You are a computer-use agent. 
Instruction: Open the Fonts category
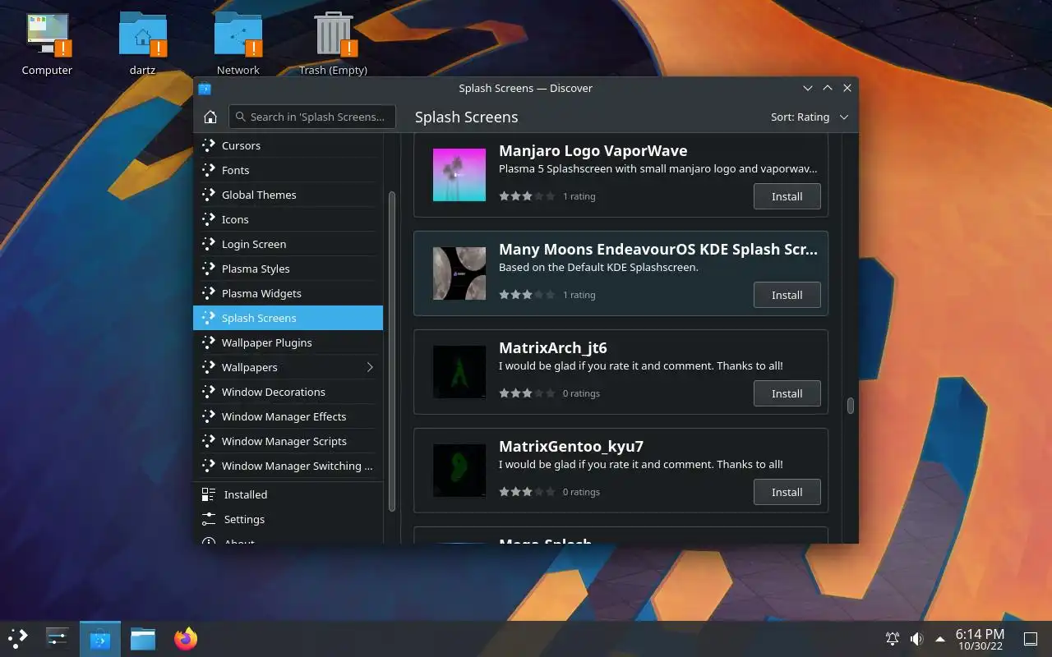pyautogui.click(x=288, y=170)
